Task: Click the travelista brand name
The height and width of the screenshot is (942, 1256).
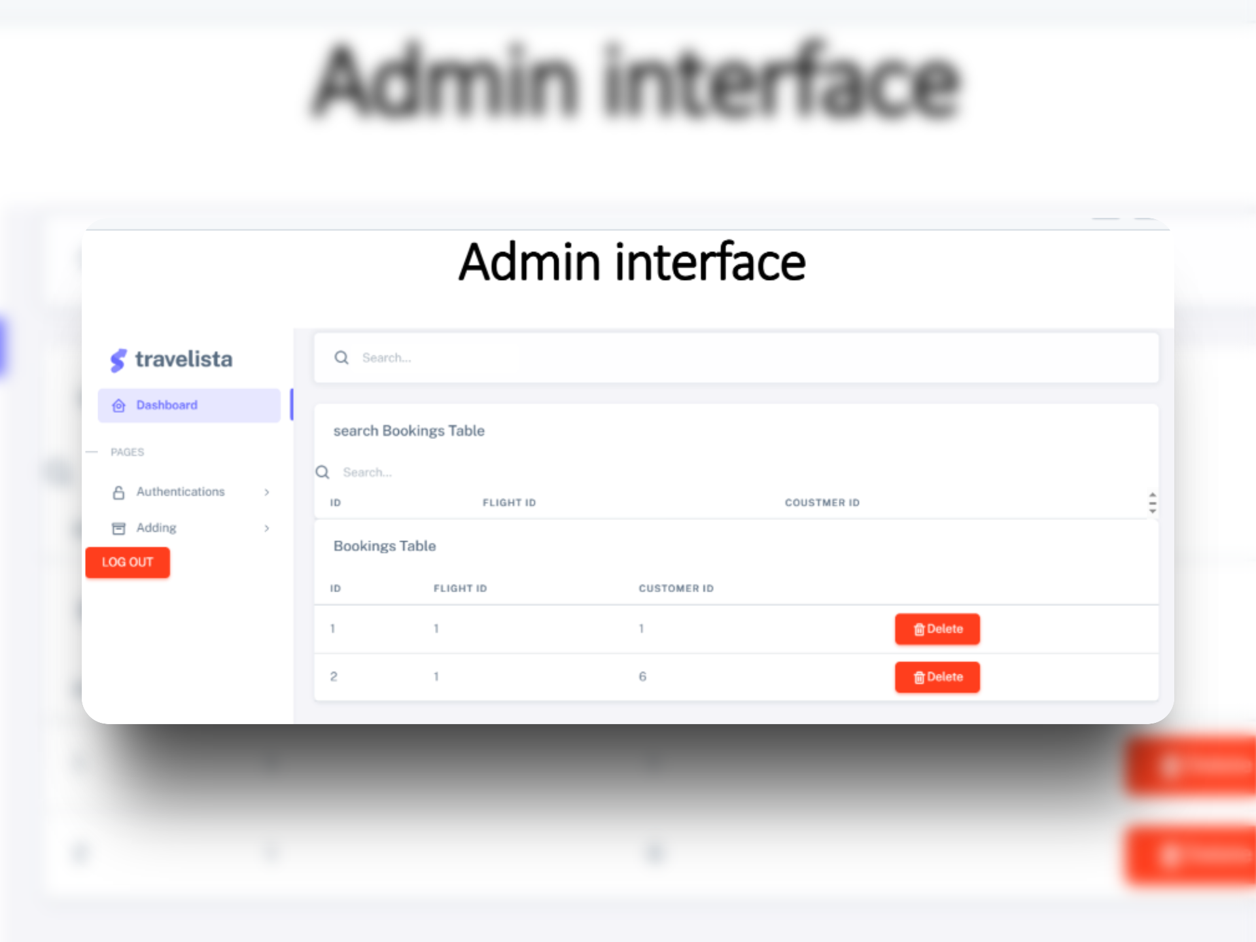Action: (x=184, y=359)
